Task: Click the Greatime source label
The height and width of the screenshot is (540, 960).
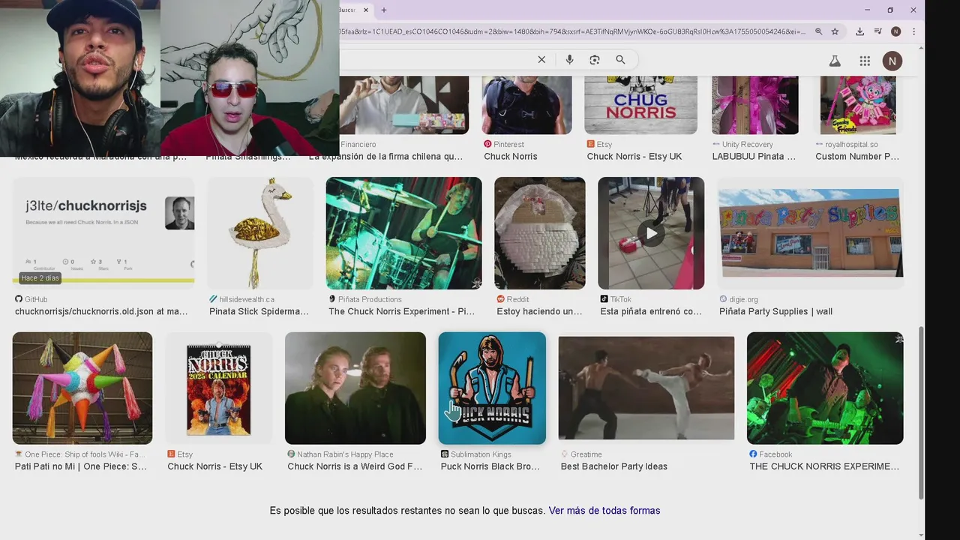Action: point(581,454)
